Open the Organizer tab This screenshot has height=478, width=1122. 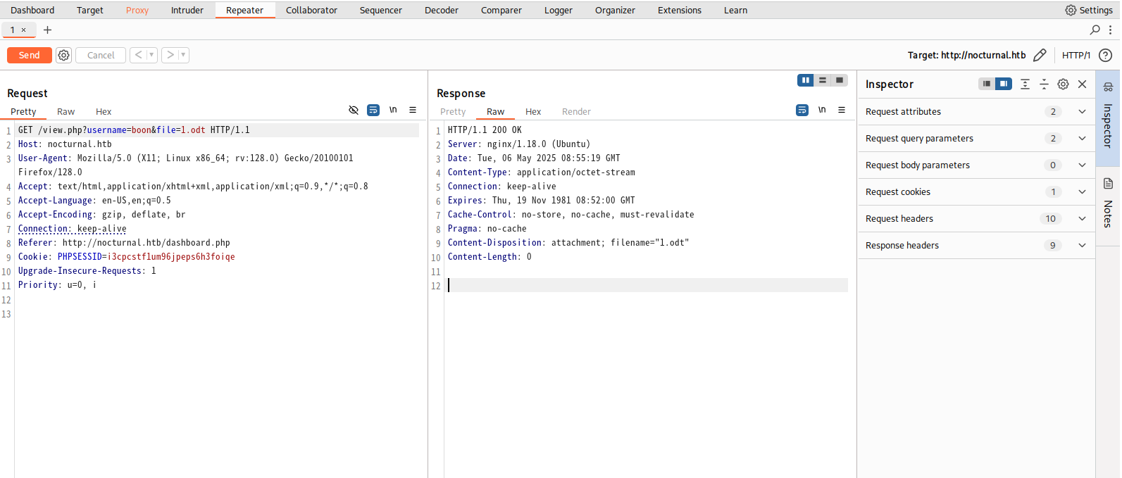615,10
